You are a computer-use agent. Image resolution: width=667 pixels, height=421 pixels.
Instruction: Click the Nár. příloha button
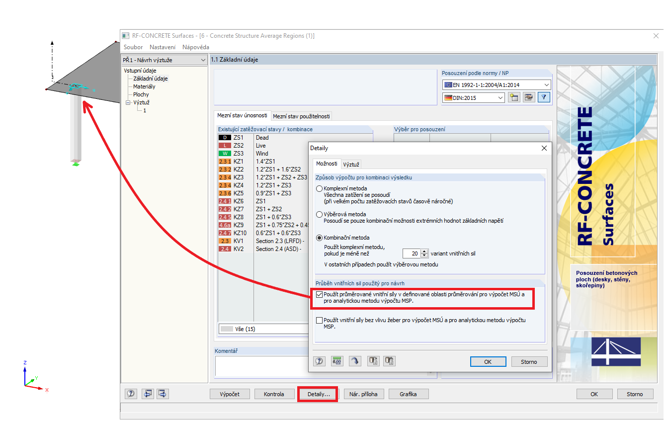[363, 394]
